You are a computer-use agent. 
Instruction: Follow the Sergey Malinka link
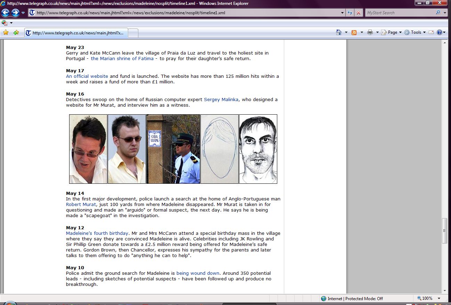(x=221, y=99)
